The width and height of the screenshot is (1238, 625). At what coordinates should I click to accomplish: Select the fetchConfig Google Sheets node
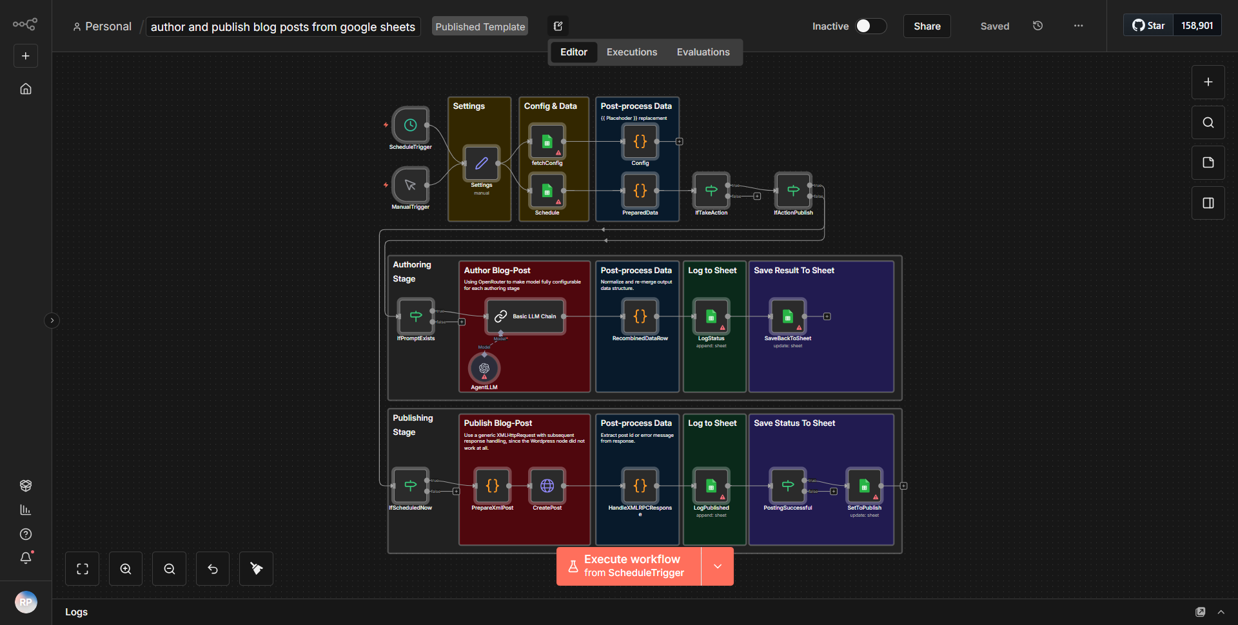[547, 141]
